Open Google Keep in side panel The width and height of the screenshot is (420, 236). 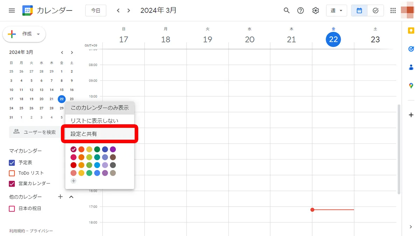click(x=411, y=31)
